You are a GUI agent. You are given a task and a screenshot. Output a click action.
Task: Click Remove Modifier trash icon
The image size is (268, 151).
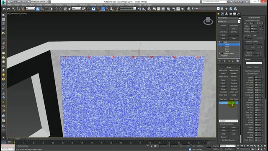tap(233, 61)
